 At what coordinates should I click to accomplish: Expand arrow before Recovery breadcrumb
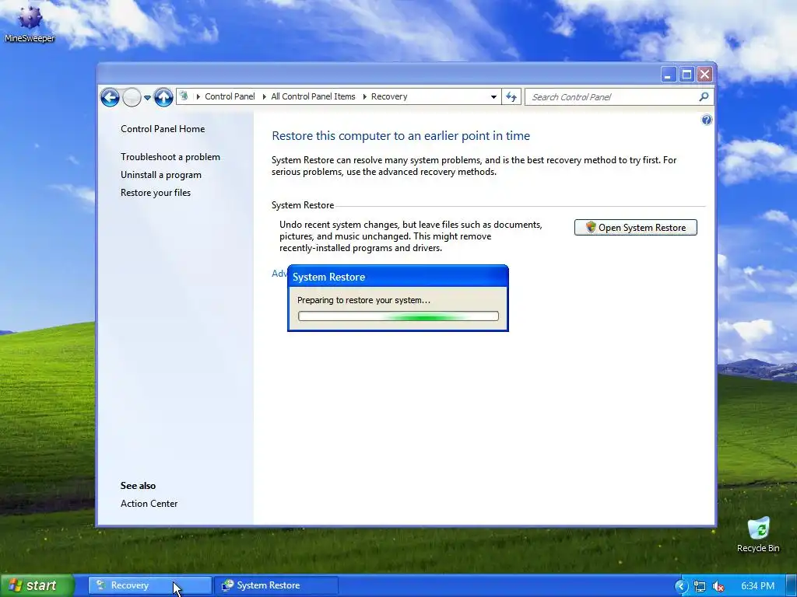[364, 96]
